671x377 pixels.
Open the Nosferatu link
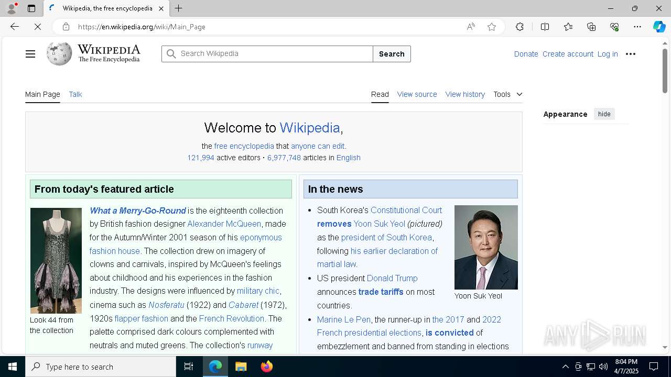click(x=166, y=305)
